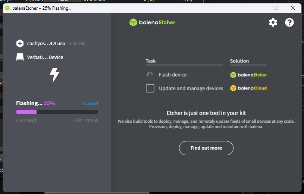This screenshot has width=304, height=194.
Task: Click the spinner icon next to Flash device
Action: (150, 75)
